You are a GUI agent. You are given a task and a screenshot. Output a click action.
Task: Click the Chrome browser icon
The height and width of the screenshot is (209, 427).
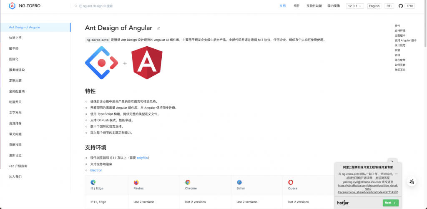tap(188, 182)
